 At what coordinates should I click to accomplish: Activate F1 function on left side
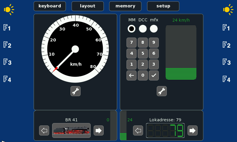click(x=7, y=28)
